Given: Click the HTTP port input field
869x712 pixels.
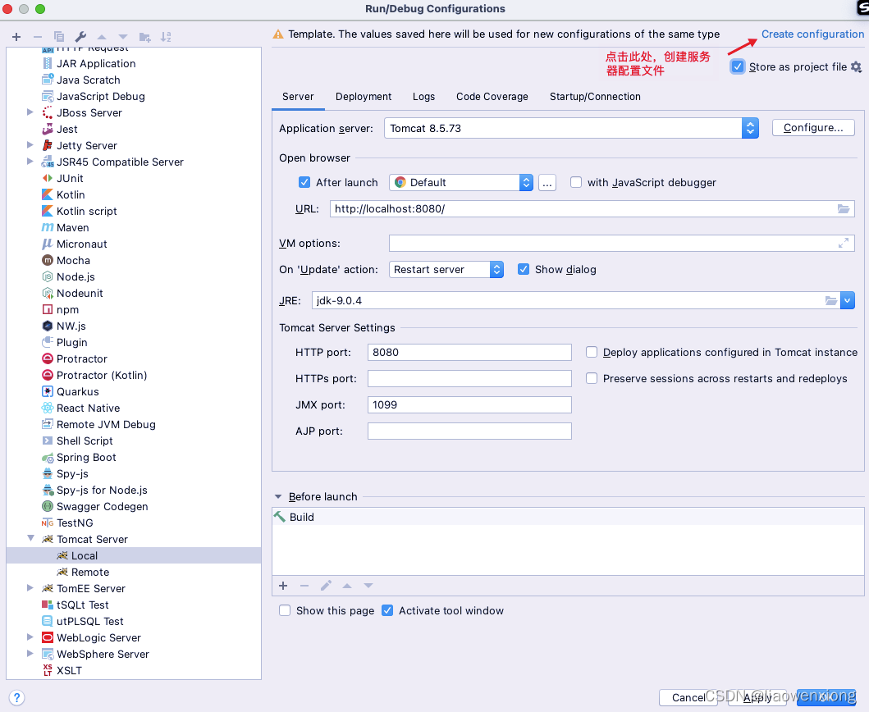Looking at the screenshot, I should click(469, 353).
